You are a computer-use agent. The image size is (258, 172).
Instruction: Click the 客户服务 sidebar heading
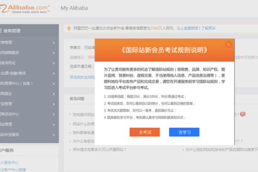[6, 150]
